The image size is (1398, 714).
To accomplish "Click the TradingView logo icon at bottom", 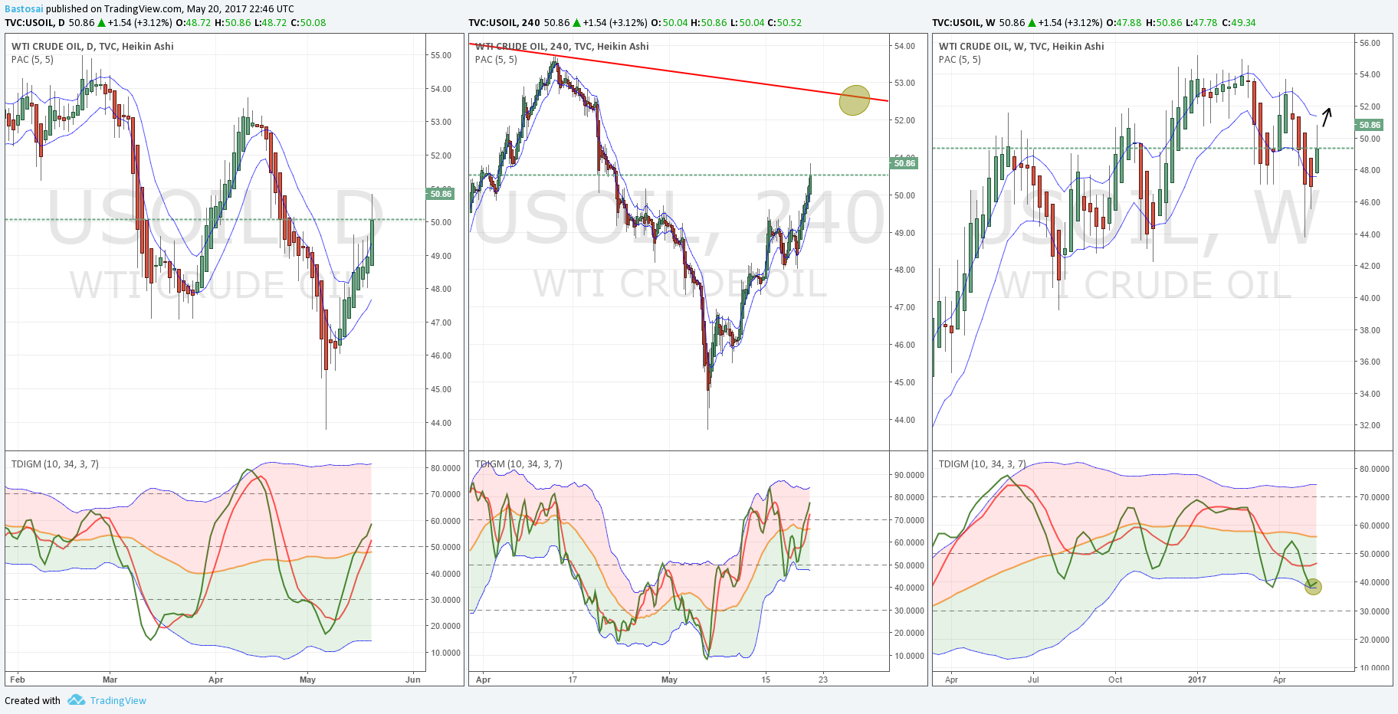I will click(76, 700).
